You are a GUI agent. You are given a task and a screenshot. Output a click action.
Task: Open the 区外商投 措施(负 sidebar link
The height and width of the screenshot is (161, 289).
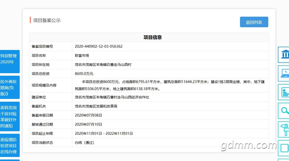click(x=10, y=87)
